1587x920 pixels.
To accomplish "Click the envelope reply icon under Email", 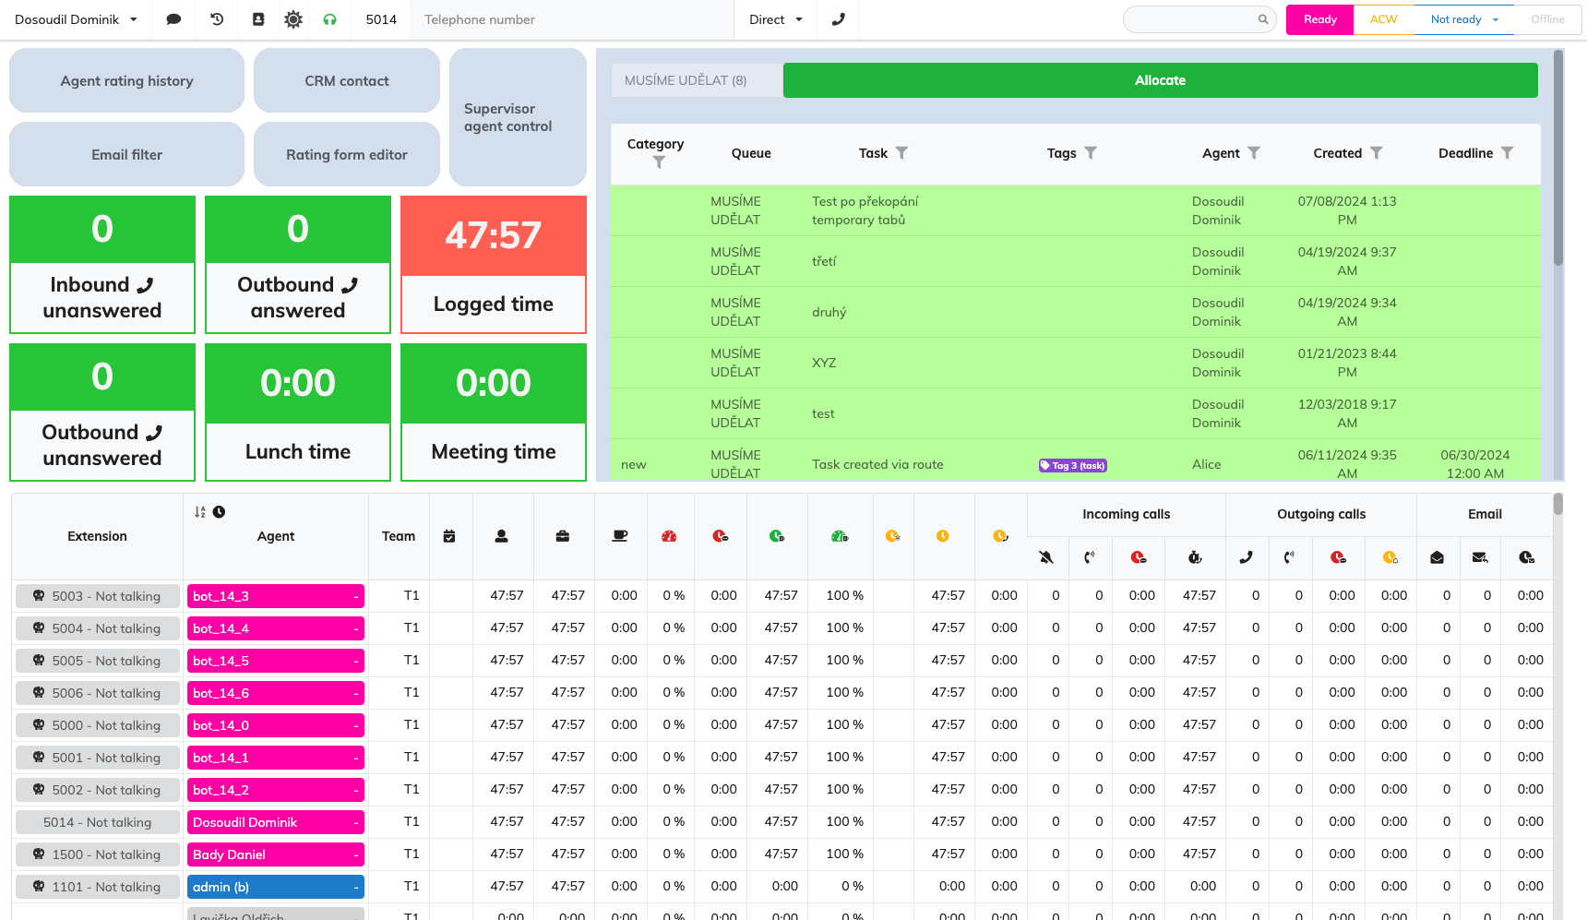I will click(x=1480, y=557).
